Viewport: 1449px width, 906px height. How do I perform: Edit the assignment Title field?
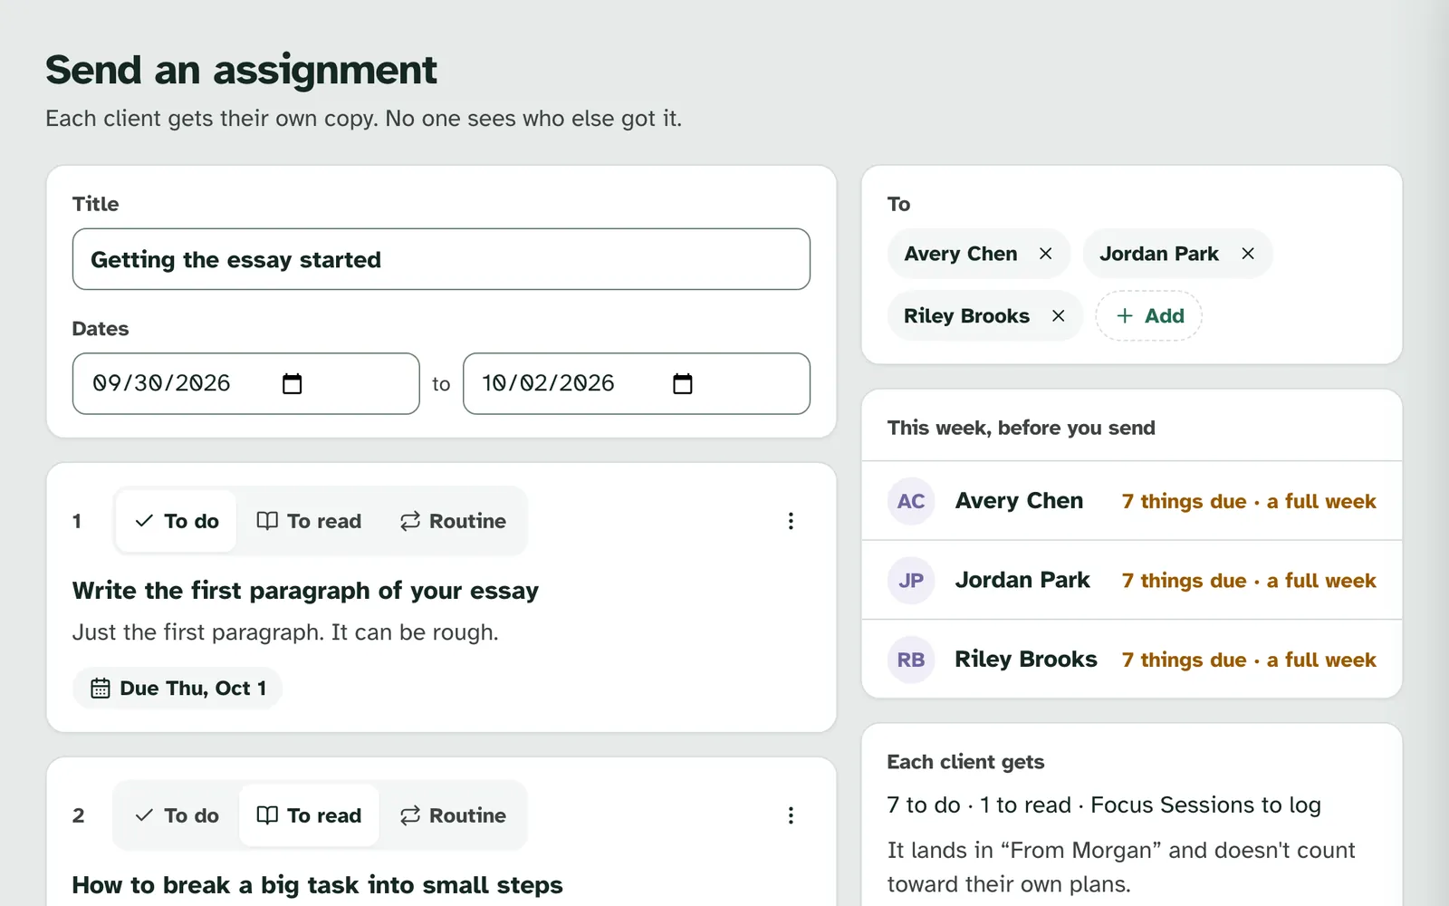tap(441, 259)
